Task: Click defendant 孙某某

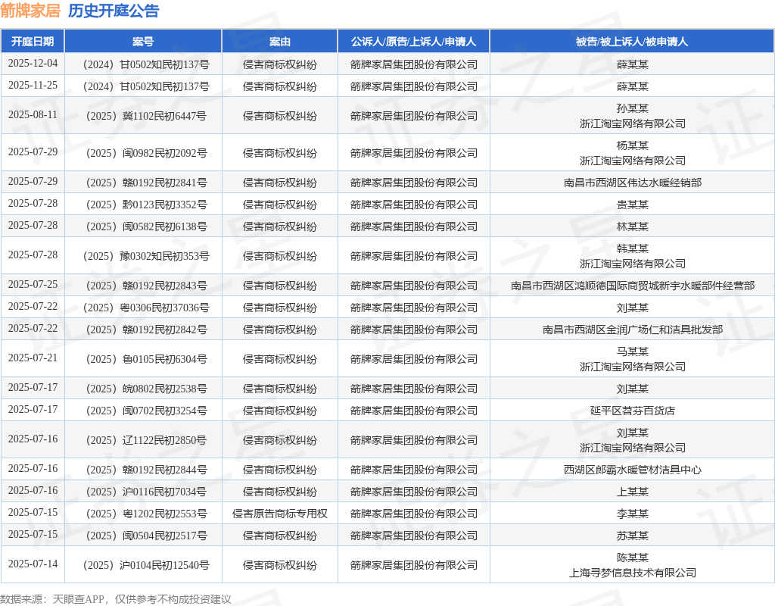Action: click(x=632, y=108)
